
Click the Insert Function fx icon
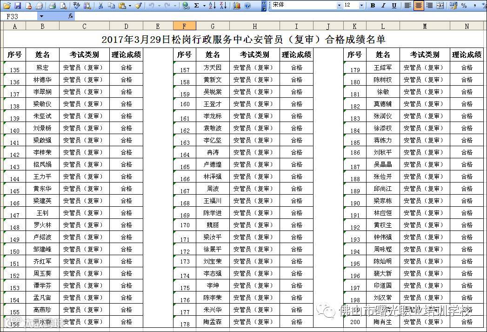pos(71,16)
